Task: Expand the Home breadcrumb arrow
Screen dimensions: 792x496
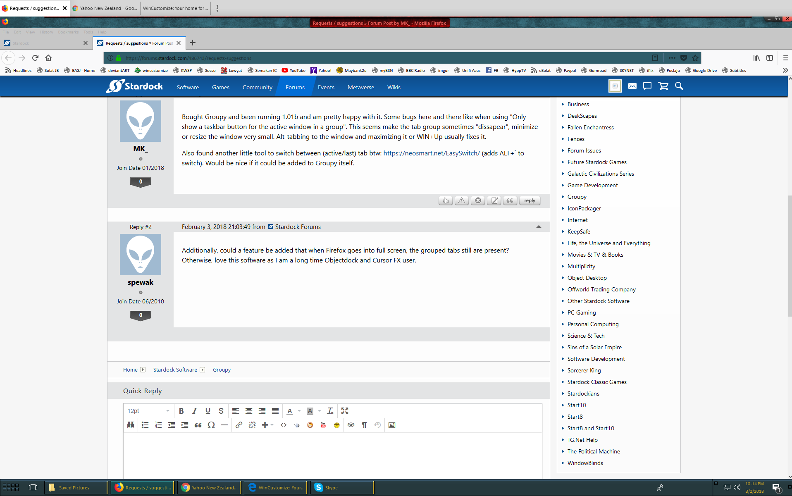Action: click(143, 370)
